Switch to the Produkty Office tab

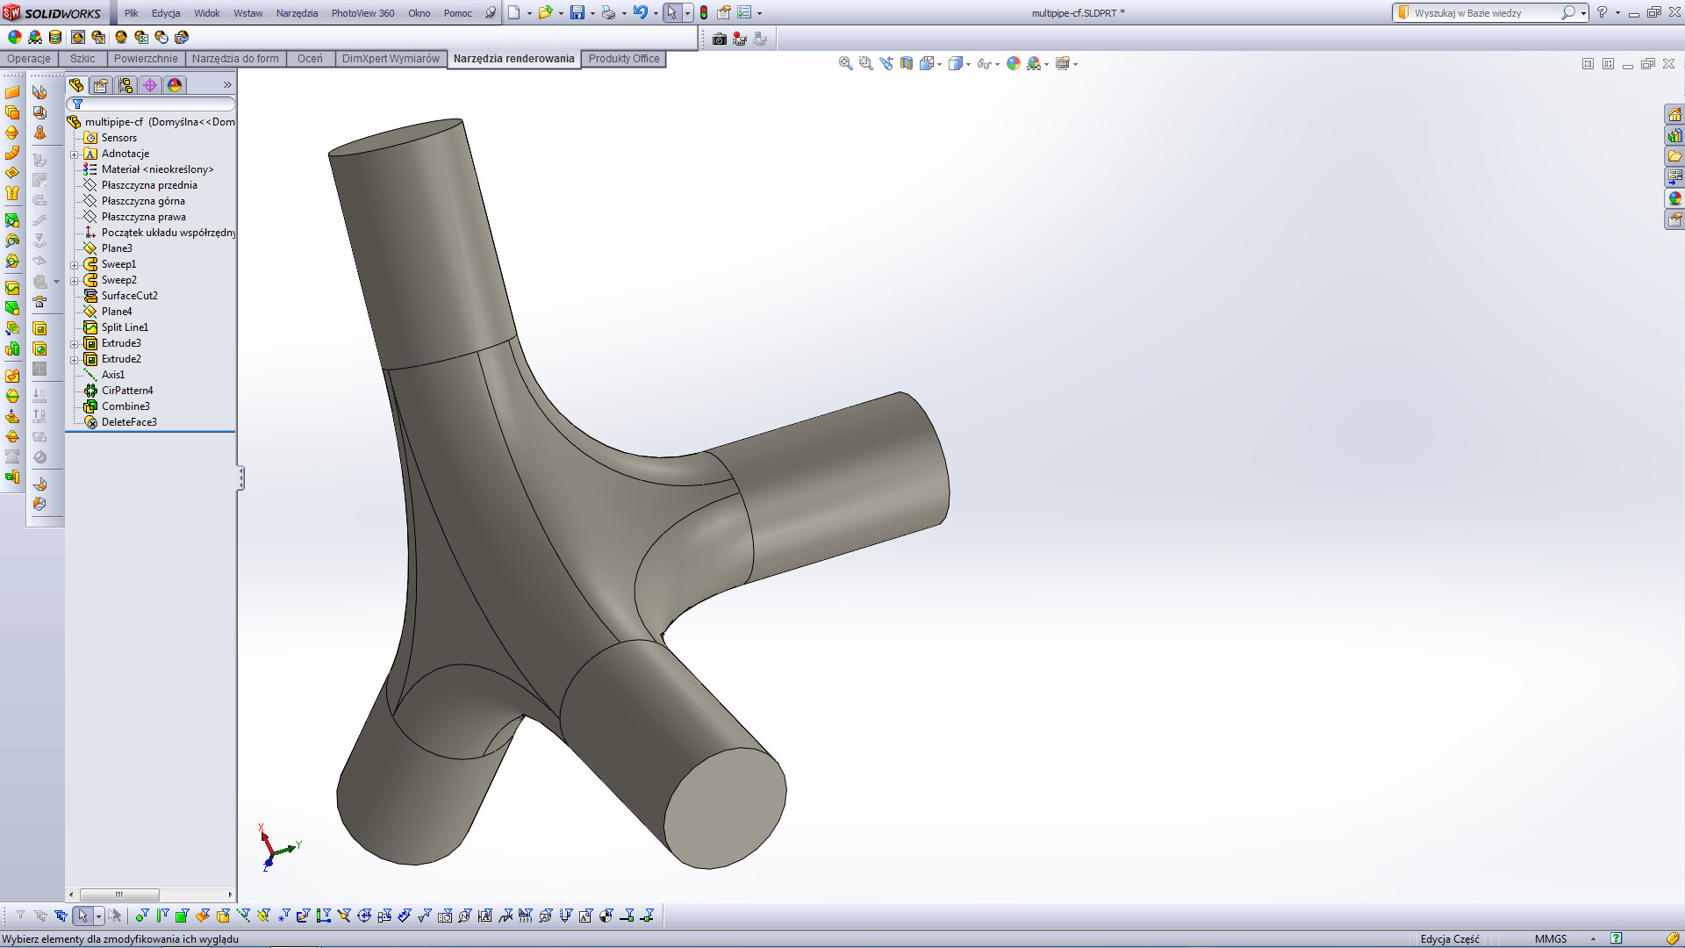click(624, 59)
